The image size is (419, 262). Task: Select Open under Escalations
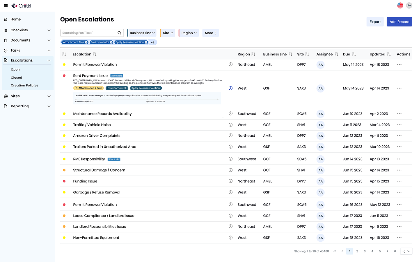15,70
